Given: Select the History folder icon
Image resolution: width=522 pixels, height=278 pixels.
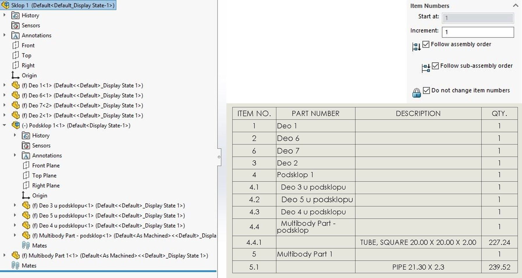Looking at the screenshot, I should click(15, 15).
